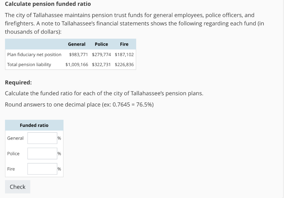Click the $226,836 Fire liability value
Screen dimensions: 284x198
(x=124, y=64)
